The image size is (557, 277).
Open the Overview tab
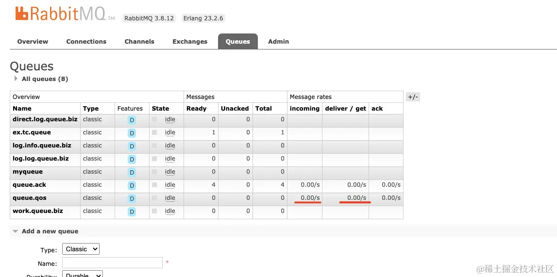pyautogui.click(x=33, y=42)
